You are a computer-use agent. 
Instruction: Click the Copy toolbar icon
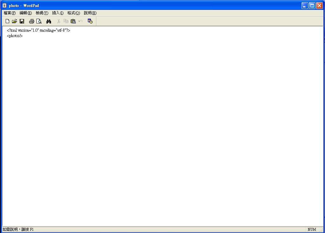point(66,21)
